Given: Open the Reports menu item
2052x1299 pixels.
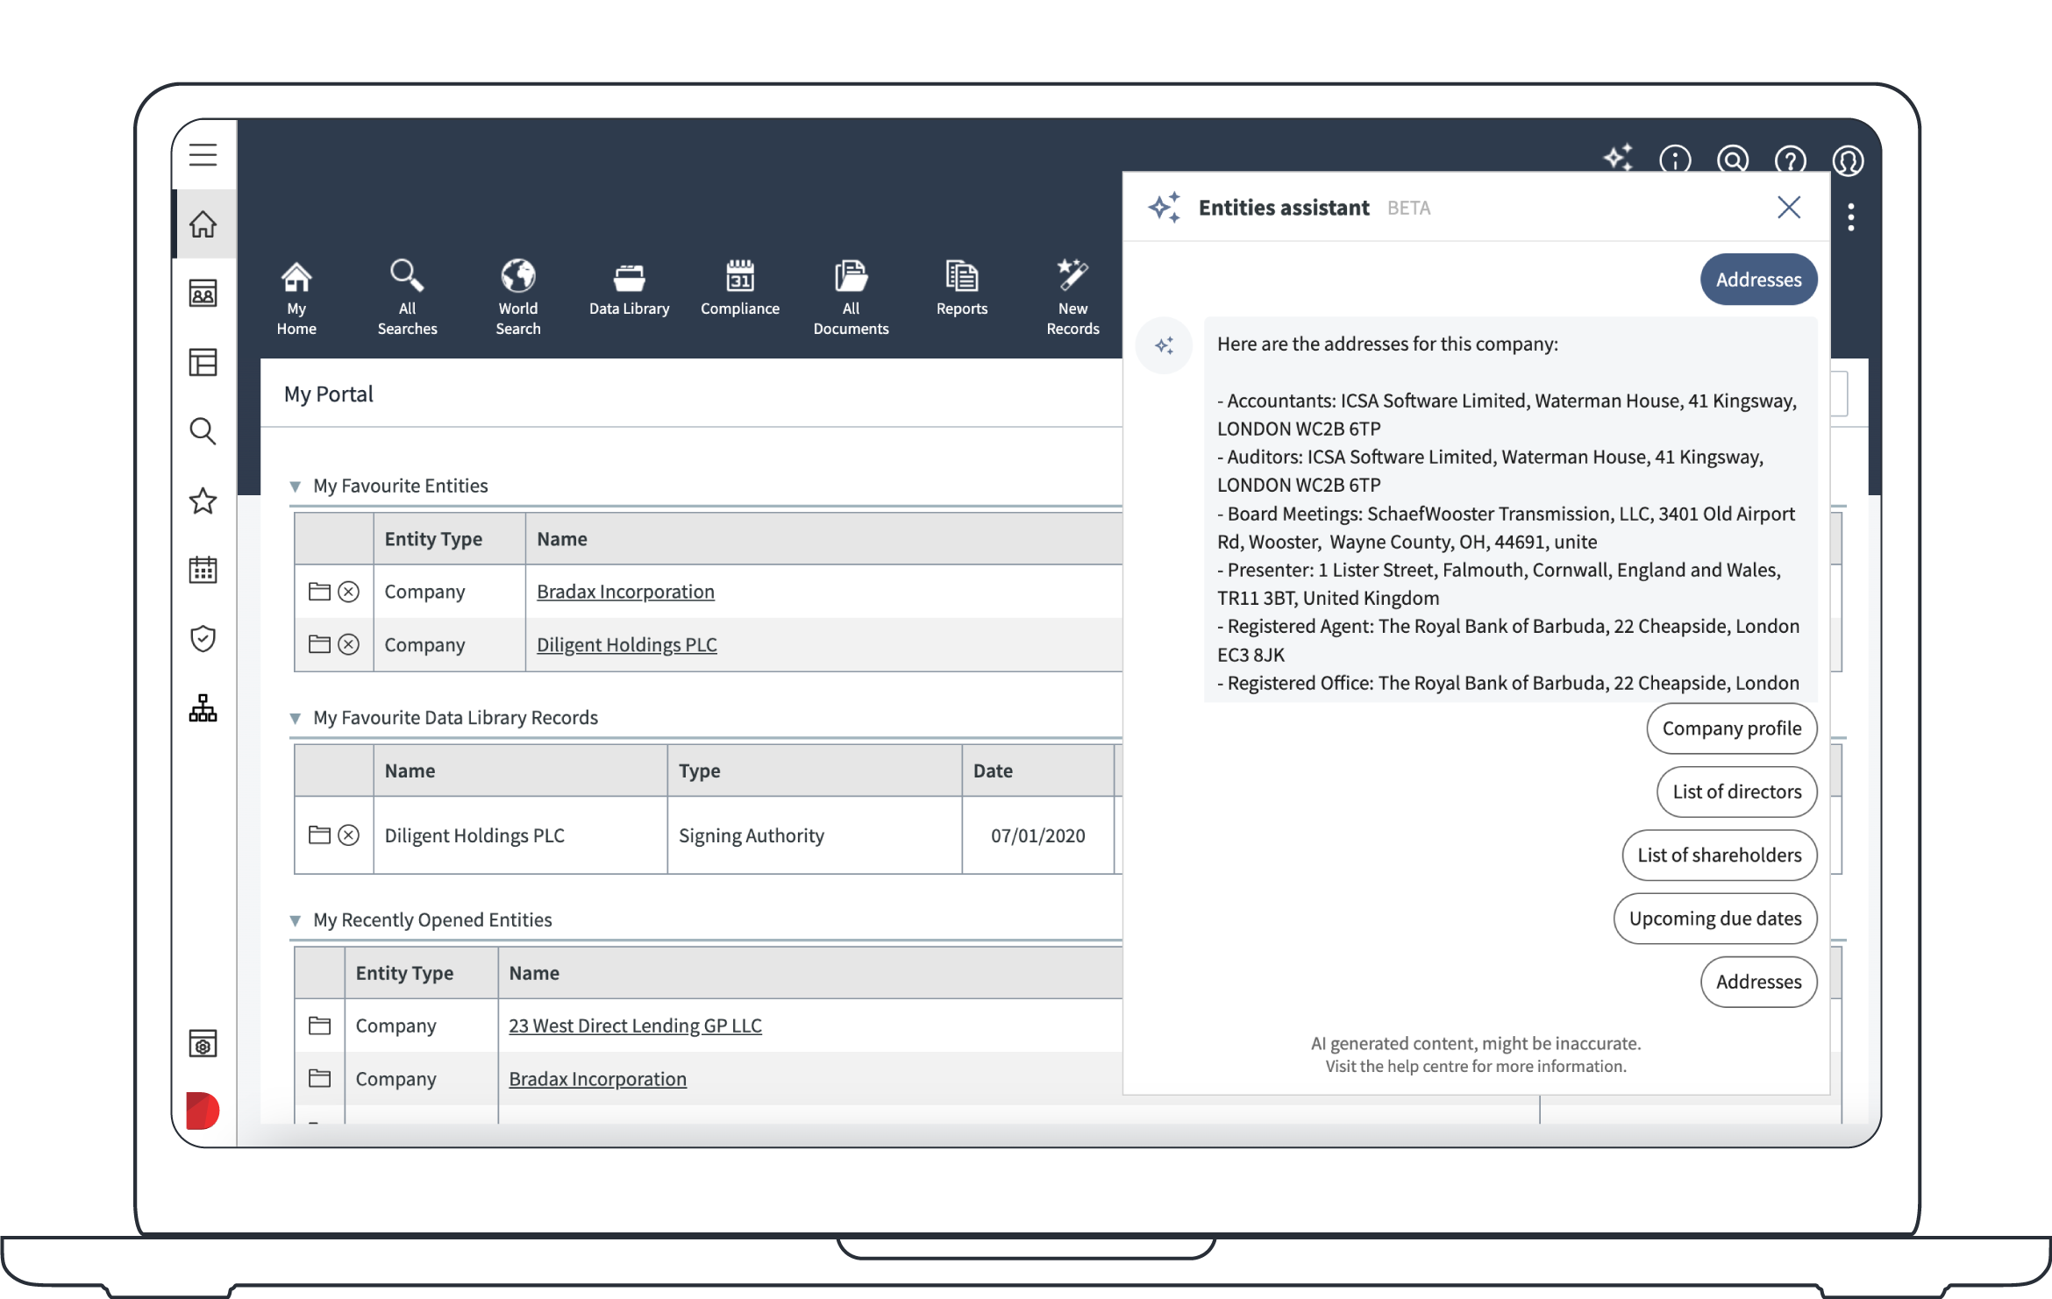Looking at the screenshot, I should 961,289.
